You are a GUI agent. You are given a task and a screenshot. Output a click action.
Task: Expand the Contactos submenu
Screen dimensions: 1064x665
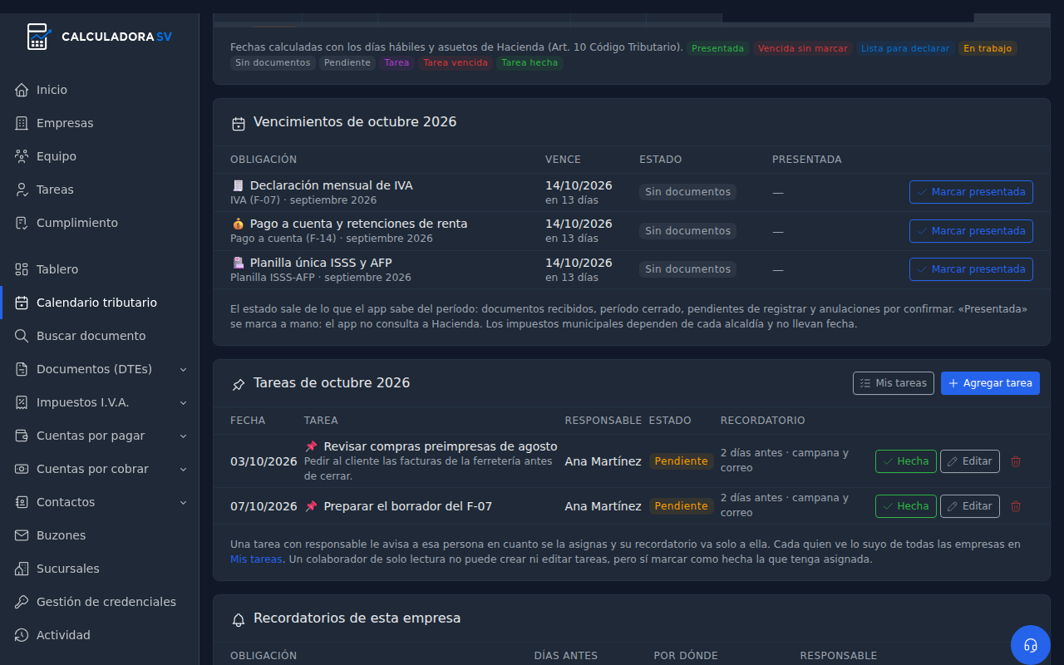tap(184, 502)
